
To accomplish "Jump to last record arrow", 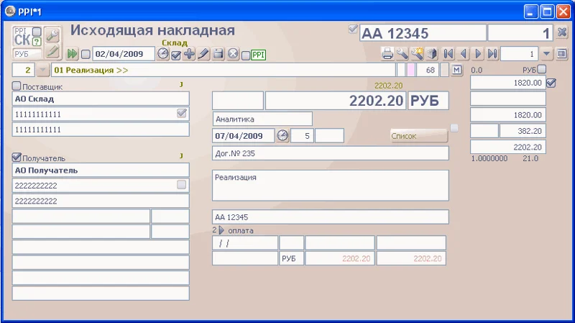I will (492, 54).
